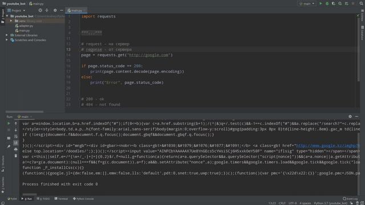
Task: Rerun main using the Run panel play icon
Action: pyautogui.click(x=9, y=124)
